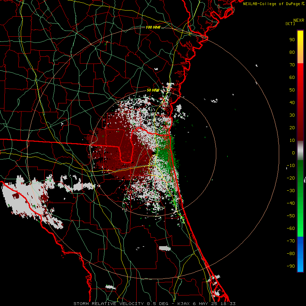Click the positive 50 value on velocity scale
This screenshot has height=306, width=306.
coord(292,90)
